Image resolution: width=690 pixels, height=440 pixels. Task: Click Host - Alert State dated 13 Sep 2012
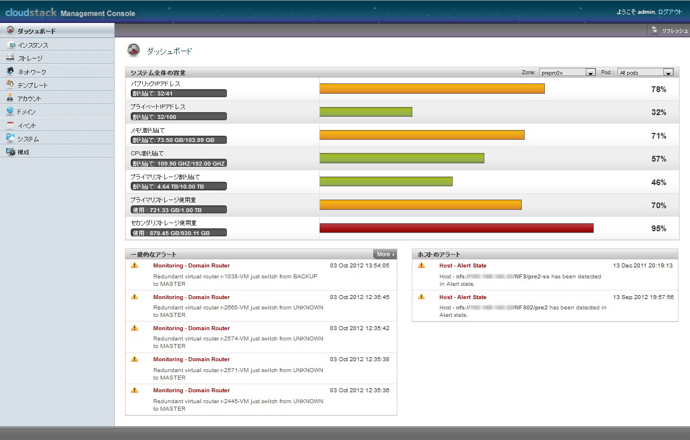(463, 297)
